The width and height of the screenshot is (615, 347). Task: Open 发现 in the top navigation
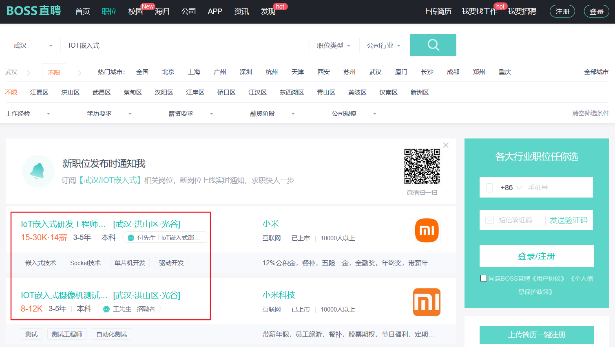[268, 11]
